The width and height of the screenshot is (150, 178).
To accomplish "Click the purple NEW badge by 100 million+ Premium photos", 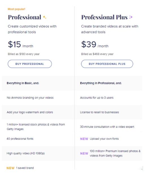I will [x=84, y=153].
